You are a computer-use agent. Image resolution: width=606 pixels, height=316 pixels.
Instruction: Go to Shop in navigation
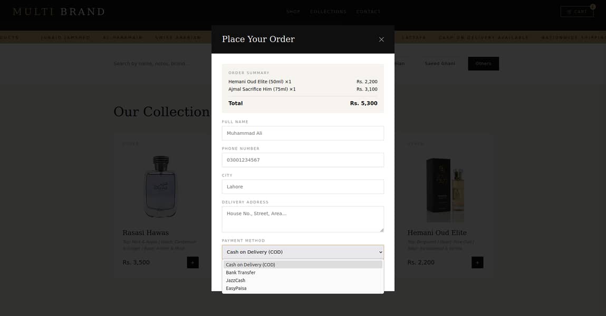(293, 12)
